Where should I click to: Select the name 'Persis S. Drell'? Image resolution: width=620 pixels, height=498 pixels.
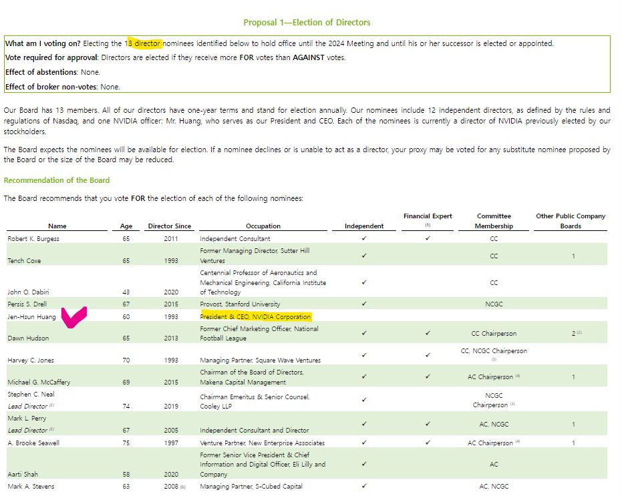coord(27,304)
